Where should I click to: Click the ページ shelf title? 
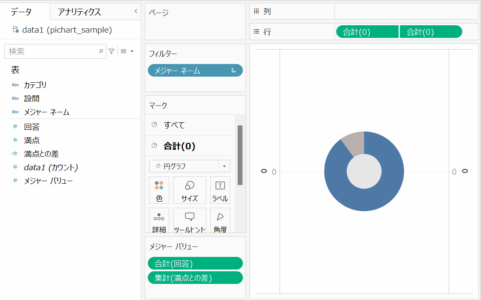tap(159, 12)
